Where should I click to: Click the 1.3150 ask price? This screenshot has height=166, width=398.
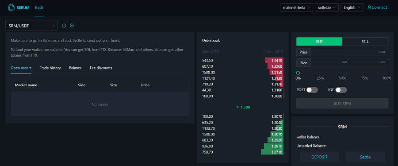click(x=276, y=73)
